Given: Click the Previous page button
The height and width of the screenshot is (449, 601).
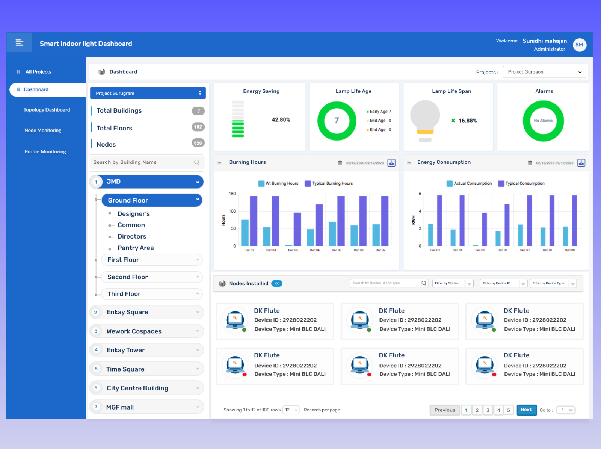Looking at the screenshot, I should pos(445,410).
